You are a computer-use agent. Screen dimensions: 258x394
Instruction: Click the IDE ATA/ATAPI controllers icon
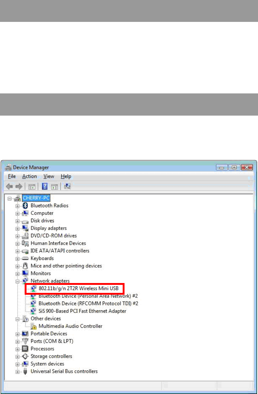pos(25,251)
